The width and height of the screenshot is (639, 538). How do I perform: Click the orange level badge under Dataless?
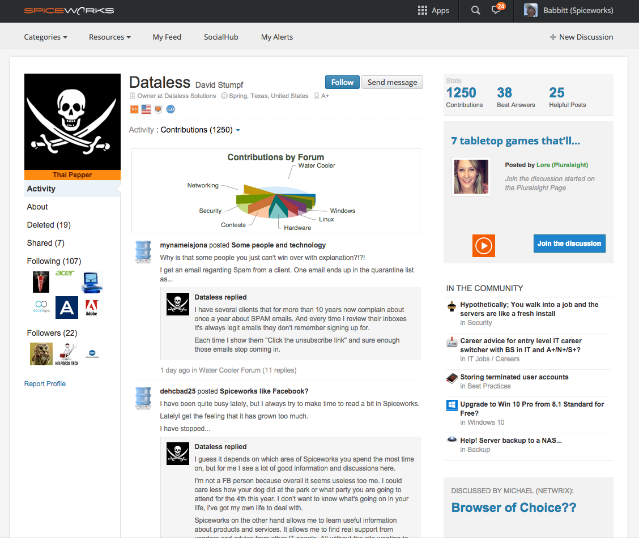click(x=134, y=109)
